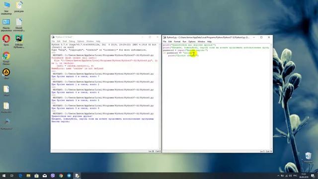
Task: Launch Microsoft Edge from the taskbar
Action: [20, 176]
